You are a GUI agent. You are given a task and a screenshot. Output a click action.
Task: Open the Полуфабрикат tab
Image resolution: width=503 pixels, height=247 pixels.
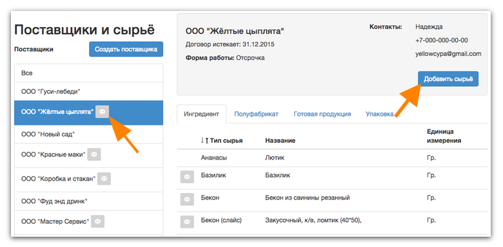(256, 114)
